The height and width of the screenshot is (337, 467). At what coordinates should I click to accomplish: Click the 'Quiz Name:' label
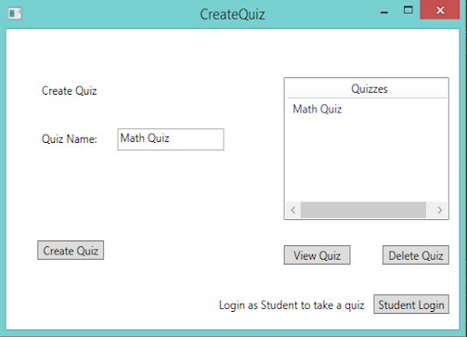click(x=70, y=139)
